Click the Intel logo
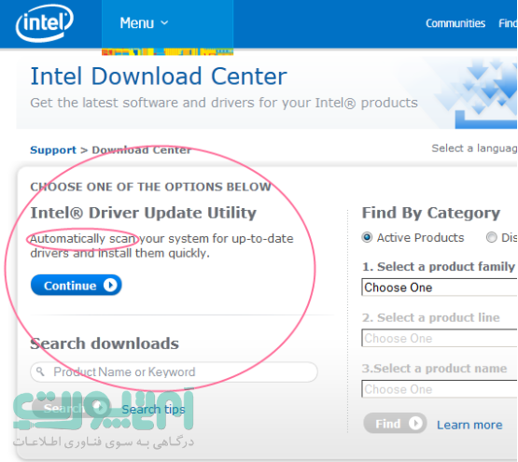Screen dimensions: 518x462 coord(45,23)
